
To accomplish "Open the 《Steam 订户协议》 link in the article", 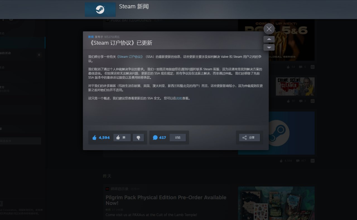I will tap(130, 57).
